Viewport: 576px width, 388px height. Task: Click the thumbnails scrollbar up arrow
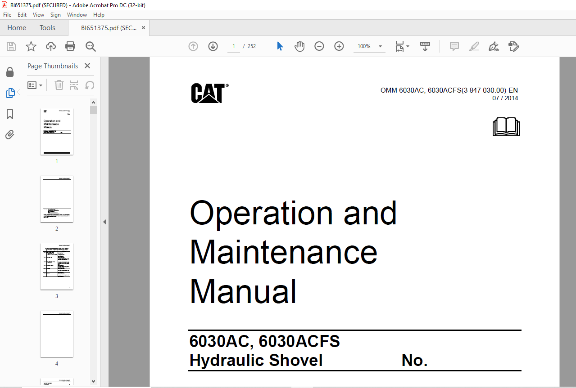tap(93, 102)
